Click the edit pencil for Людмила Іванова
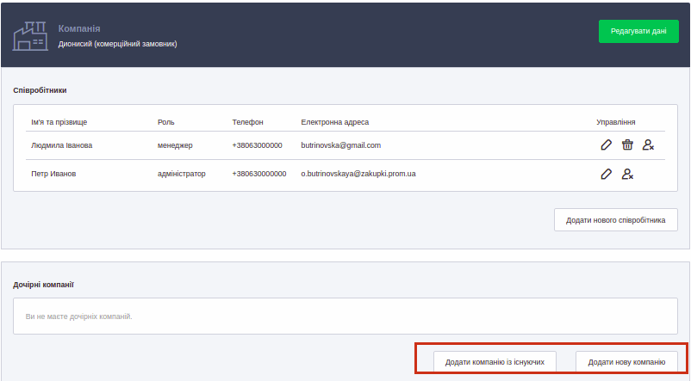 coord(607,145)
